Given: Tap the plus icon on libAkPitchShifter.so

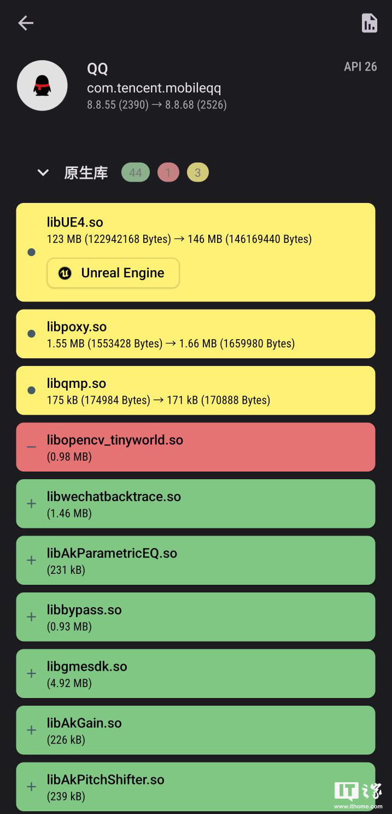Looking at the screenshot, I should [31, 787].
